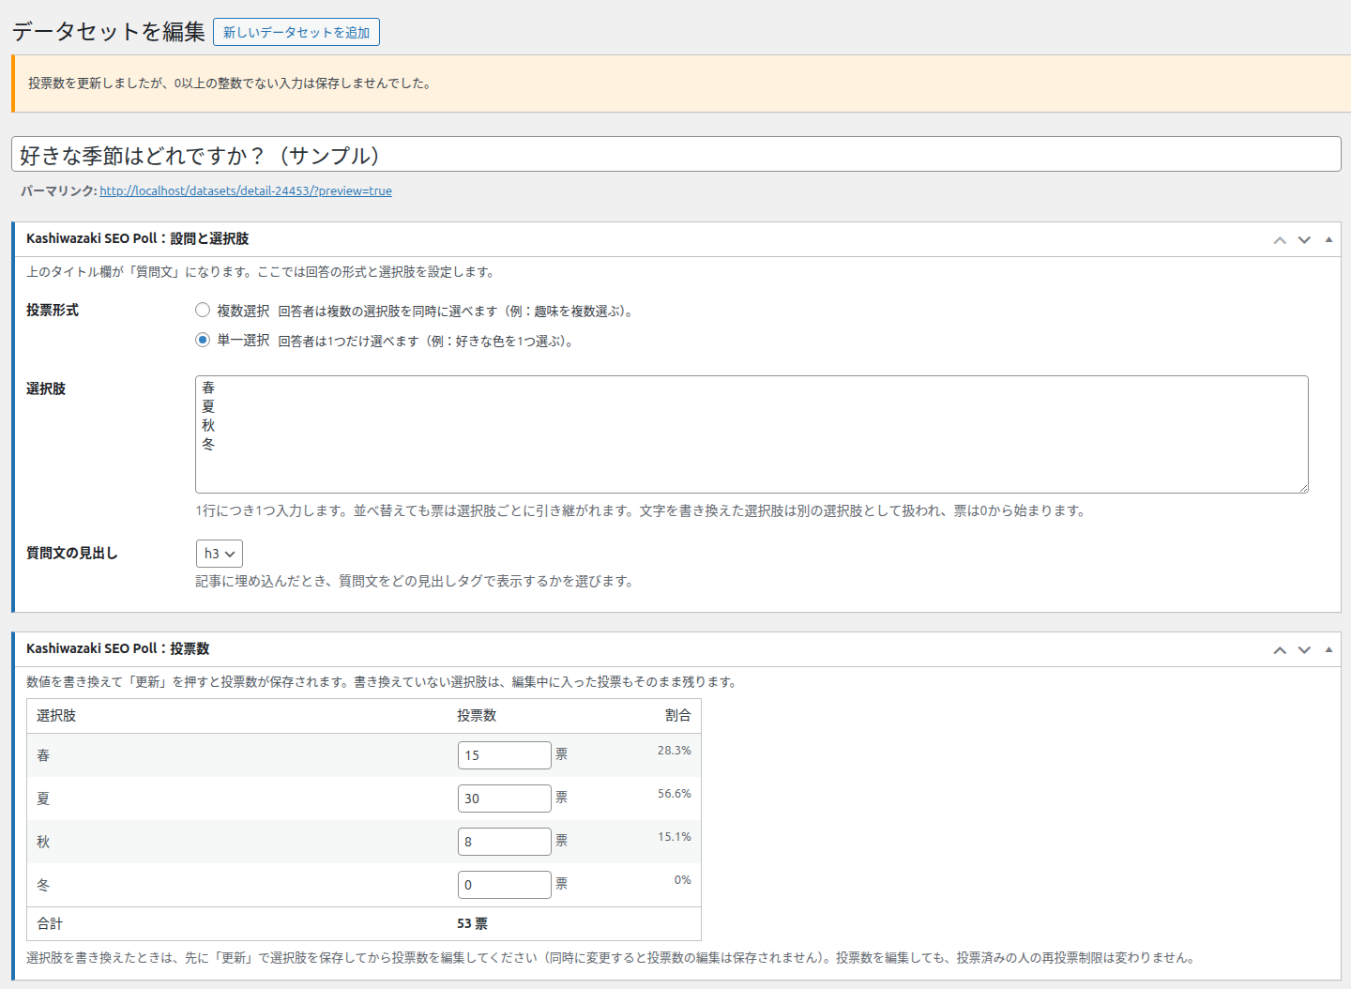Select the 単一選択 radio option

point(203,340)
